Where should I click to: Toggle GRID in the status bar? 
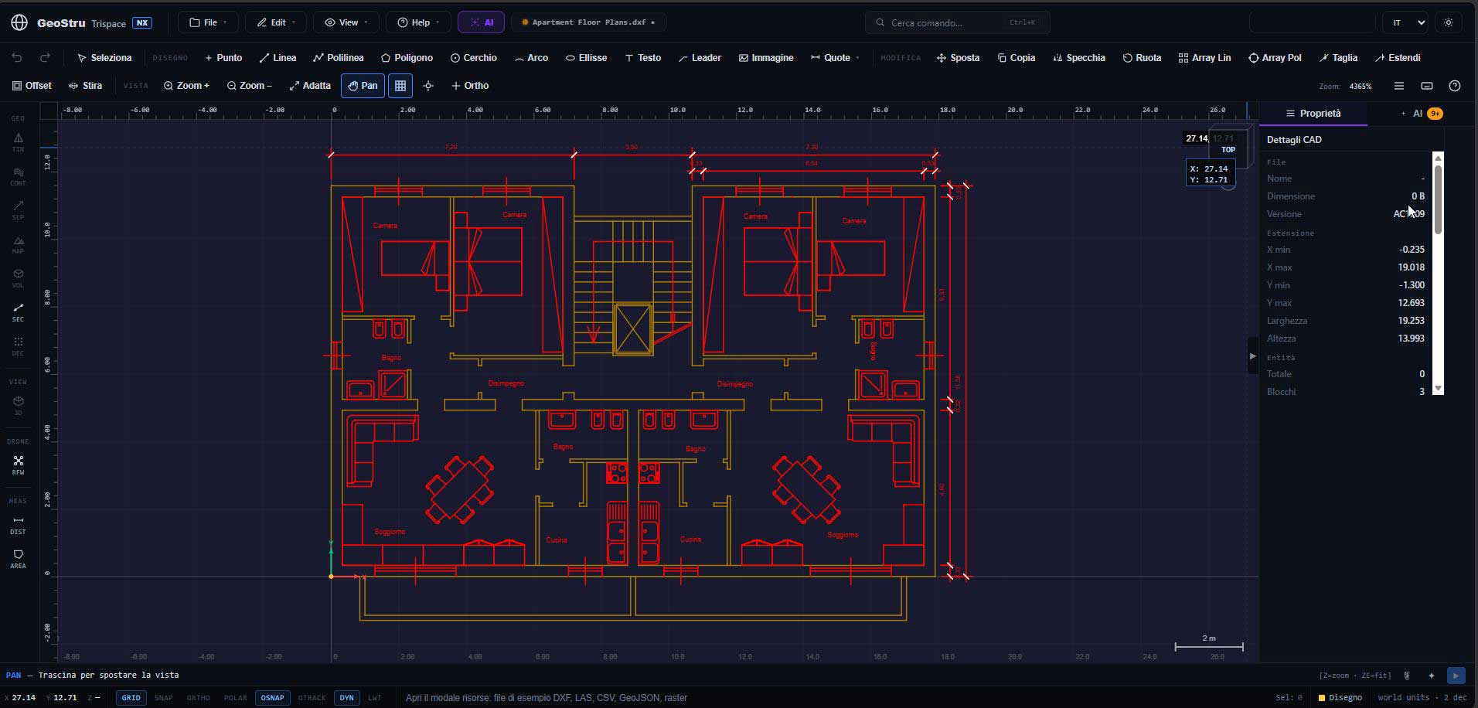131,698
